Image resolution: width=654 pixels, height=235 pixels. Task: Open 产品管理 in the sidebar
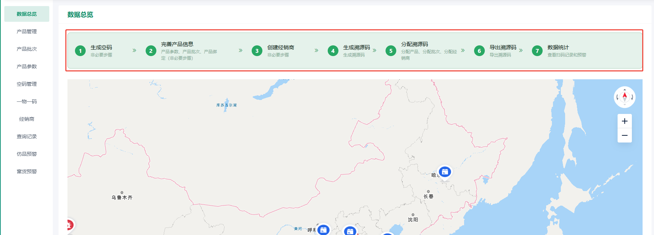27,31
